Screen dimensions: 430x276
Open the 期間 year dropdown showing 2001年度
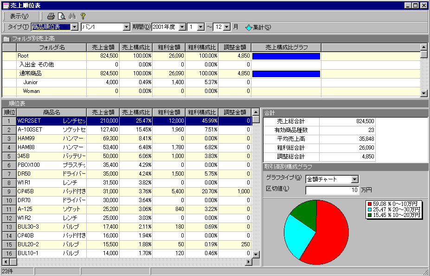pos(182,27)
